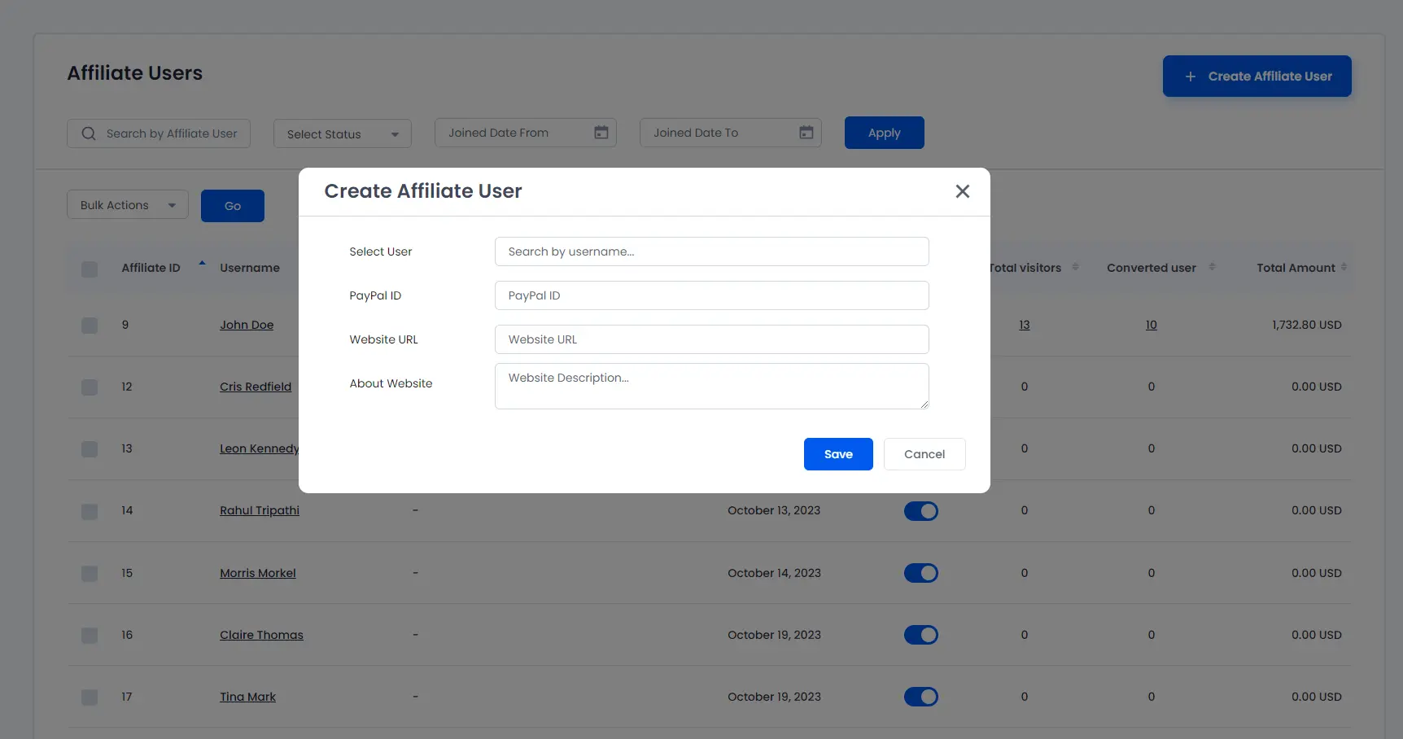Click the Create Affiliate User button
The width and height of the screenshot is (1403, 739).
(x=1257, y=77)
